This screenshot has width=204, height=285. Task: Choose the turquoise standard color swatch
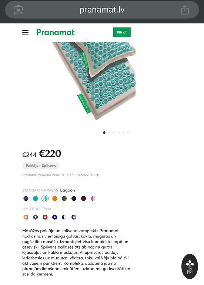(x=36, y=199)
